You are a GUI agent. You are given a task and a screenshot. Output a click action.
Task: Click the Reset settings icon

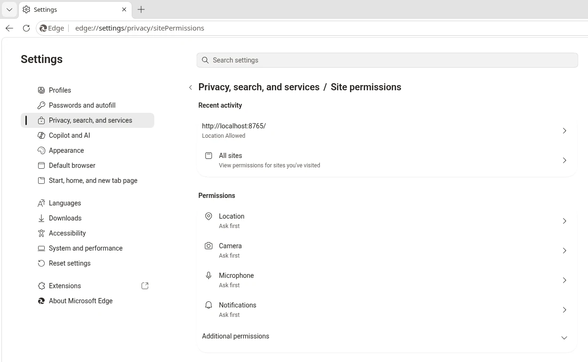[41, 263]
